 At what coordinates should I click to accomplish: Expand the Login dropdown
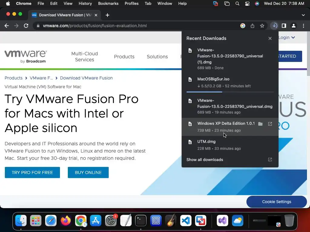287,37
